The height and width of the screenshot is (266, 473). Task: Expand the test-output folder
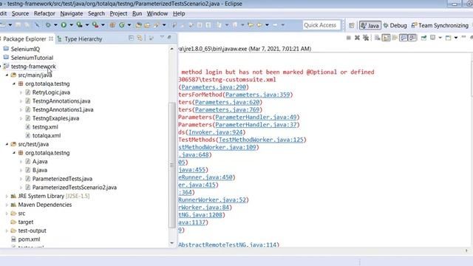click(7, 231)
